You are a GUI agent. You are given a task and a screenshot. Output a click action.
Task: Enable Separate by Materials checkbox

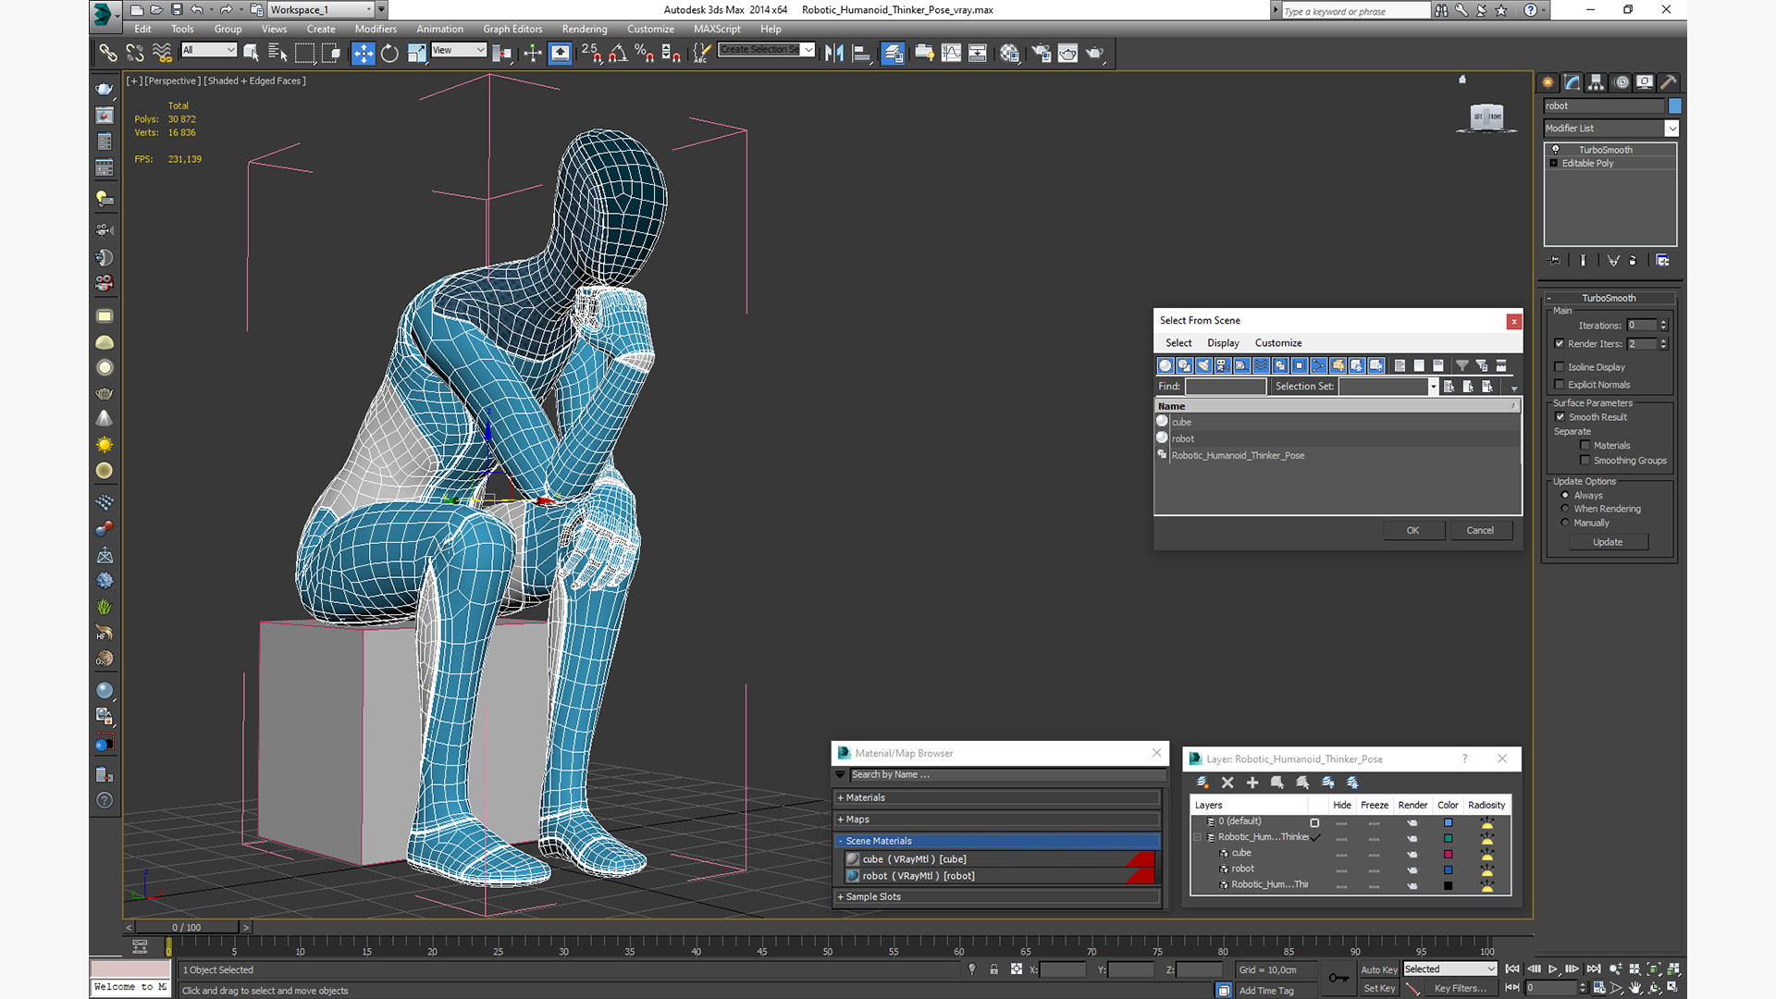1585,446
